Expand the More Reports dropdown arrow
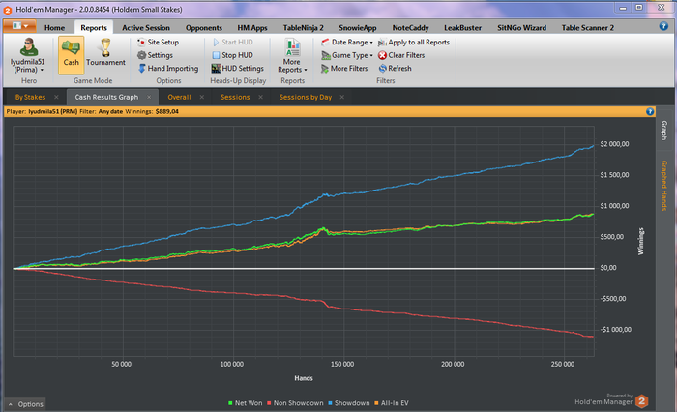Image resolution: width=677 pixels, height=412 pixels. 306,70
